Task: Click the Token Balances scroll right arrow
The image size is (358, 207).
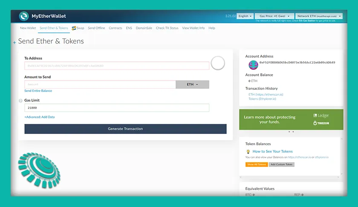Action: click(x=338, y=177)
